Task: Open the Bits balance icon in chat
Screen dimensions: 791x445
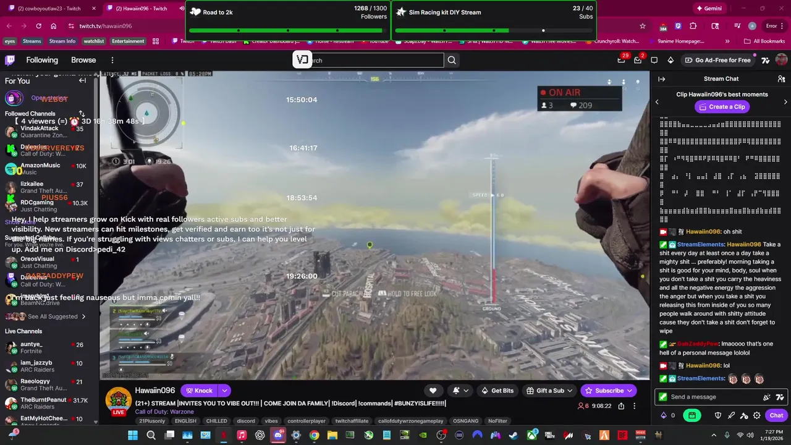Action: point(667,415)
